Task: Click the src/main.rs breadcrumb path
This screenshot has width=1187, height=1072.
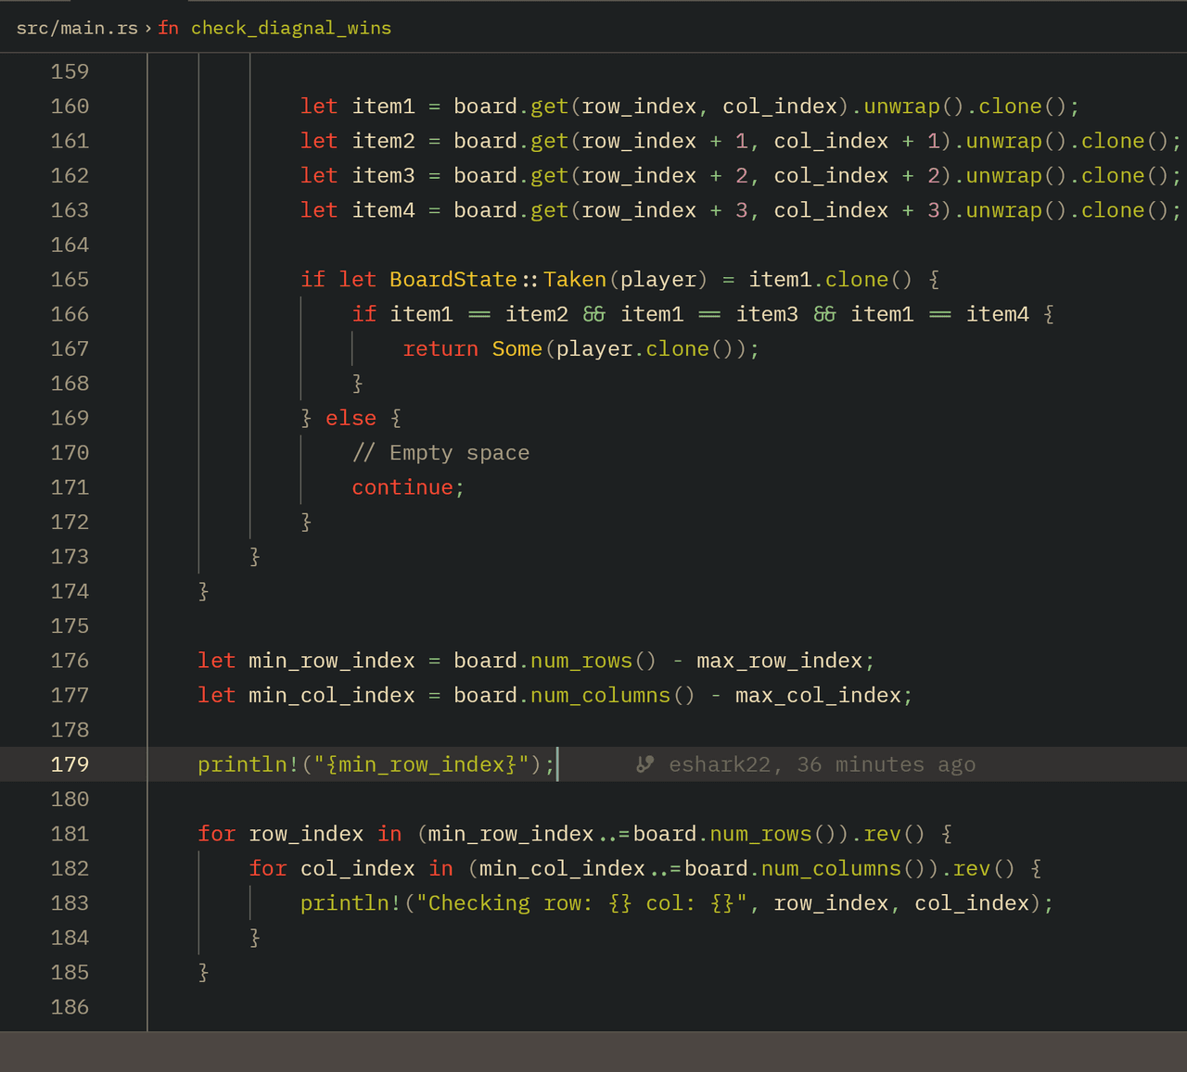Action: click(x=77, y=28)
